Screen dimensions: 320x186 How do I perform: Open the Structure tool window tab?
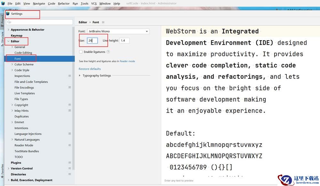(x=2, y=39)
